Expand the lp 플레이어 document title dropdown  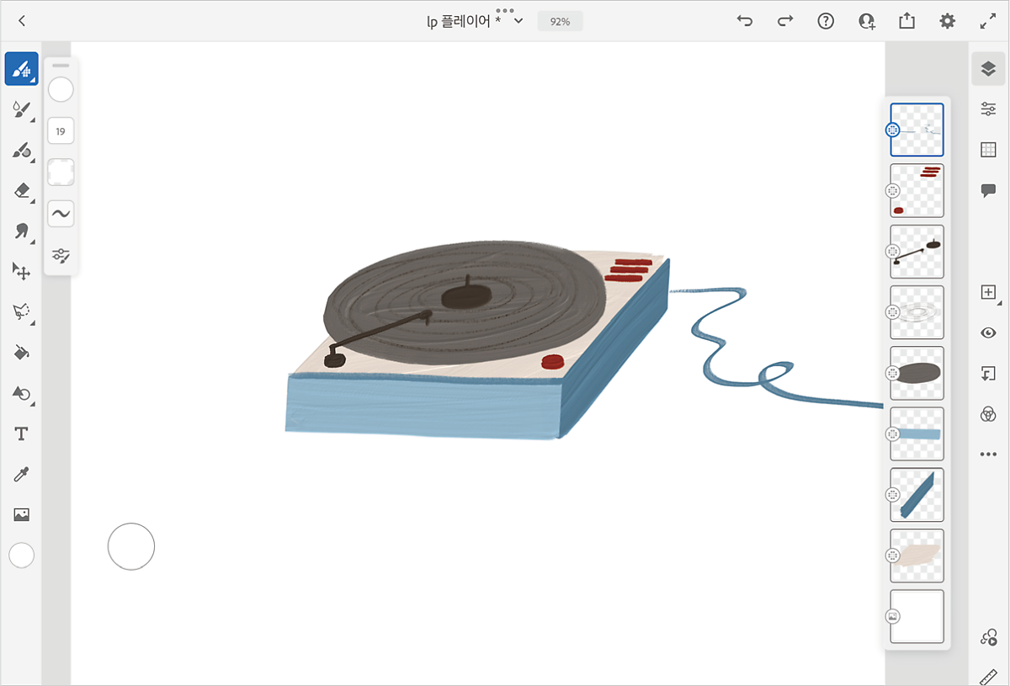[518, 21]
